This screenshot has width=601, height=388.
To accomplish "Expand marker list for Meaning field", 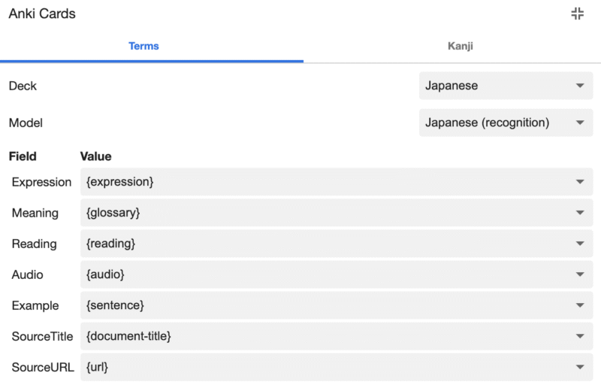I will point(579,213).
